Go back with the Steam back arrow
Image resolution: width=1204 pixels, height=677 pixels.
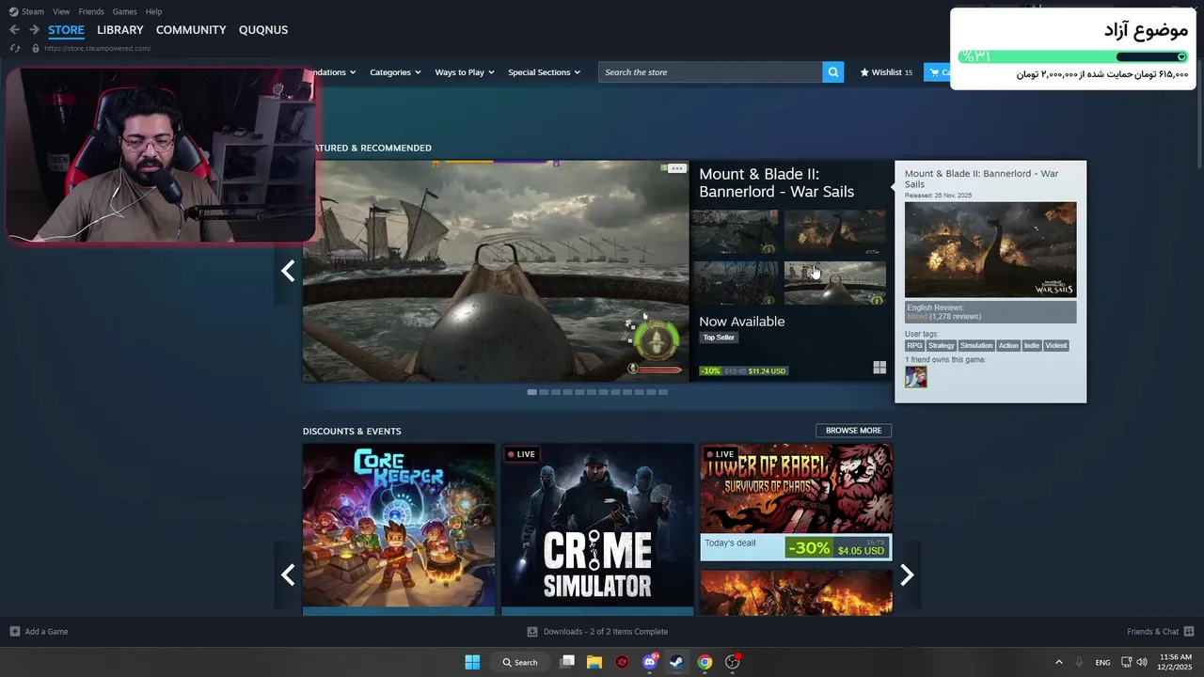[x=14, y=30]
